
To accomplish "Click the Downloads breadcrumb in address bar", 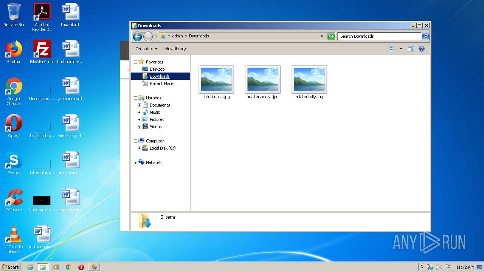I will tap(199, 36).
